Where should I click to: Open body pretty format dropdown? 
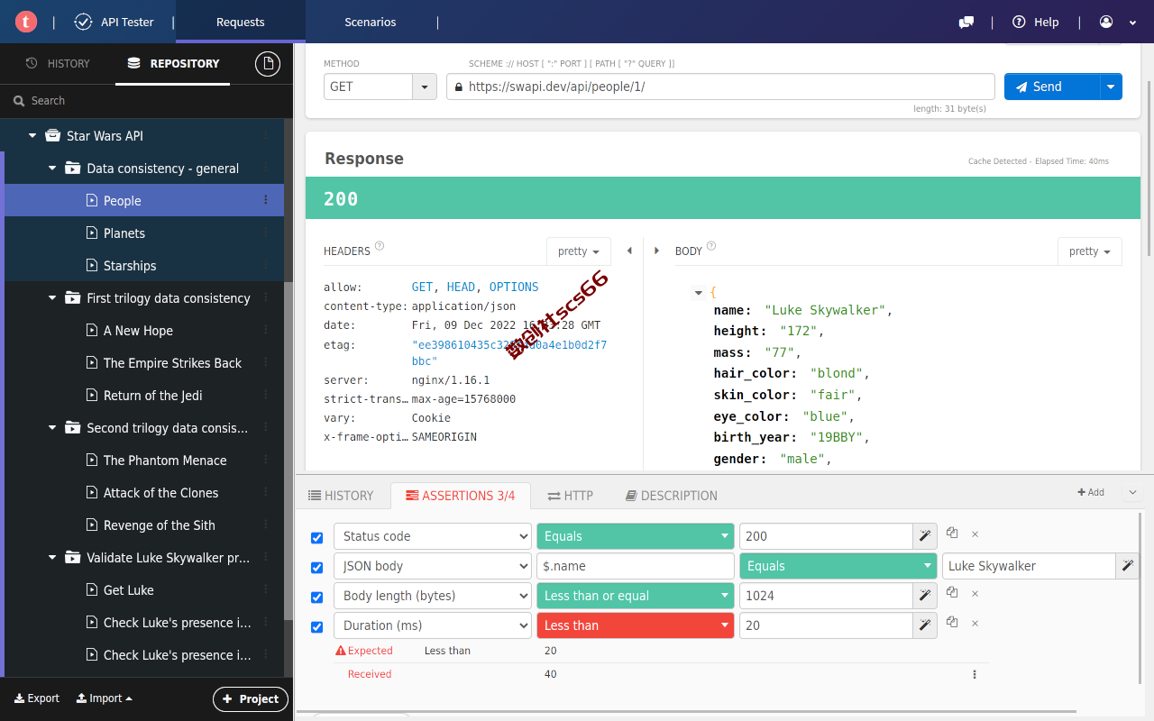[1089, 251]
